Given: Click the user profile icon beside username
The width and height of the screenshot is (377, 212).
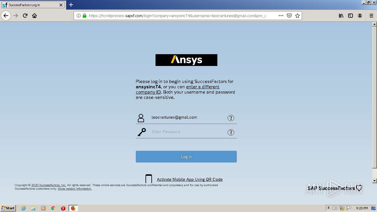Looking at the screenshot, I should (x=141, y=118).
